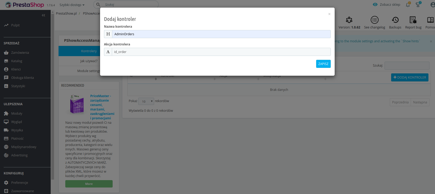
Task: Click the See changelog icon
Action: [x=374, y=20]
